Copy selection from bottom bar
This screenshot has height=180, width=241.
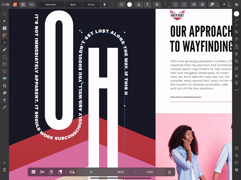(51, 172)
